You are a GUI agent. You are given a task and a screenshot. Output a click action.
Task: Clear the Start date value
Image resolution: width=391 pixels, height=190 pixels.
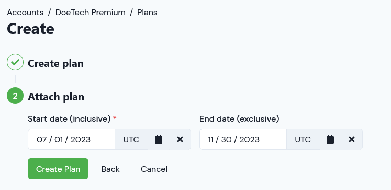(180, 139)
